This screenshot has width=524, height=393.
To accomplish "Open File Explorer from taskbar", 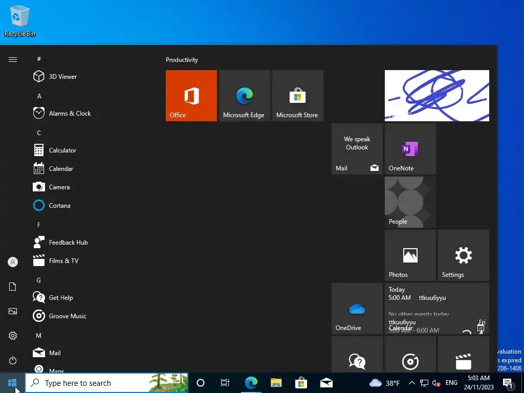I will point(276,383).
